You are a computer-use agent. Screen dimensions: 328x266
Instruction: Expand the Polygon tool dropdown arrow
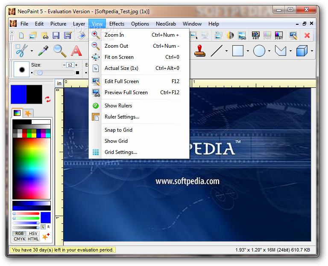pos(290,51)
